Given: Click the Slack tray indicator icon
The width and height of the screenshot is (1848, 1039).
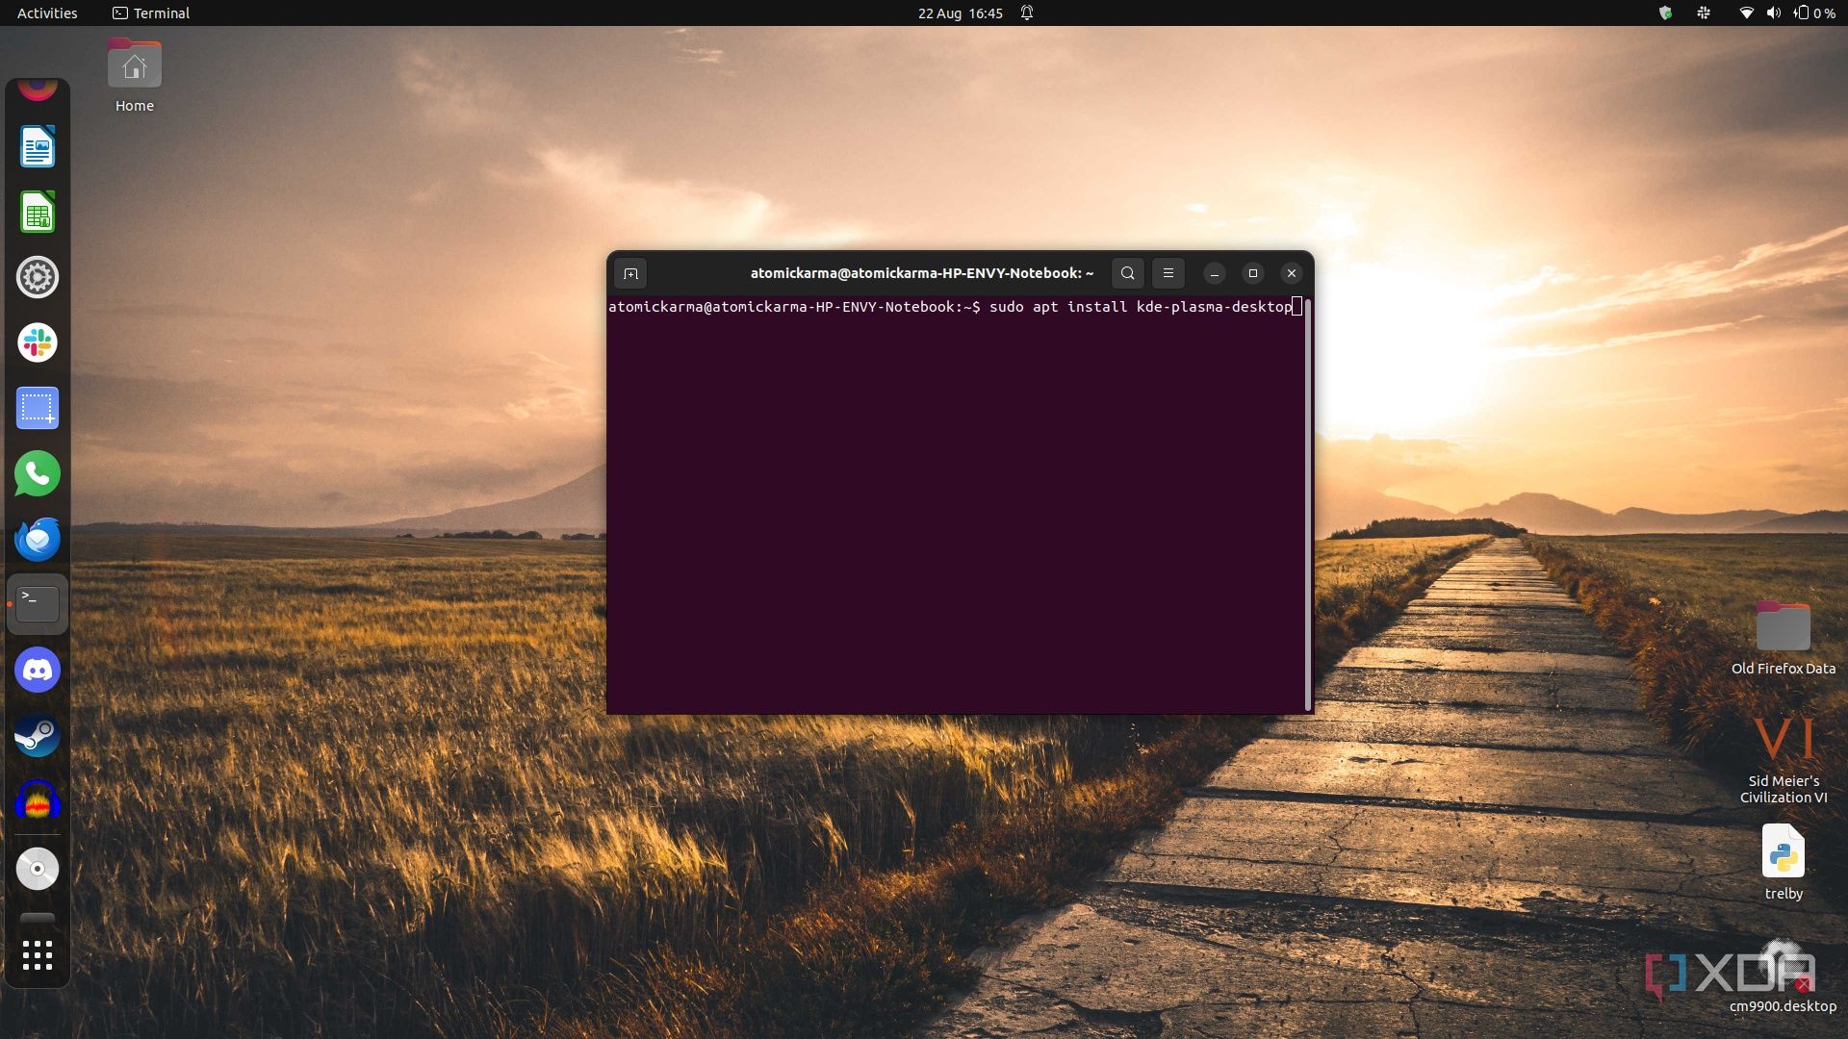Looking at the screenshot, I should [x=1704, y=13].
